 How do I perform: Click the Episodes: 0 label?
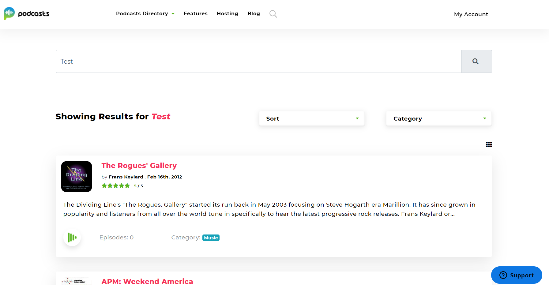pos(116,238)
